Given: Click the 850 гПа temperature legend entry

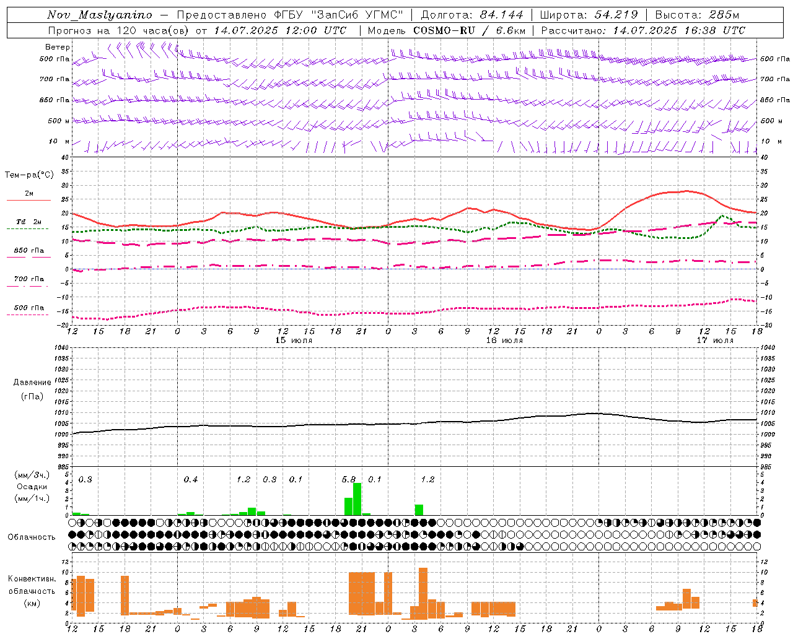Looking at the screenshot, I should 29,251.
